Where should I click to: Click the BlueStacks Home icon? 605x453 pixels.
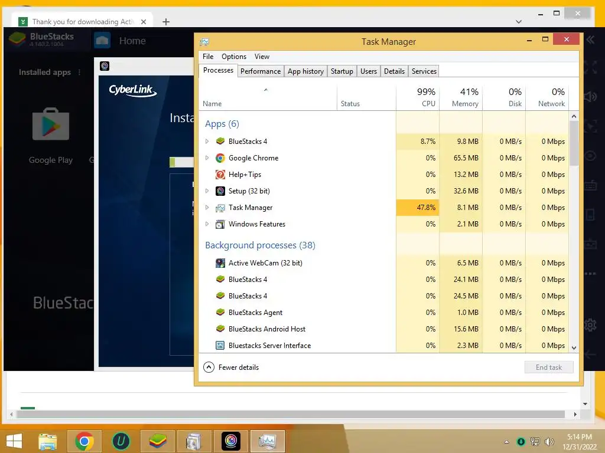(x=102, y=41)
